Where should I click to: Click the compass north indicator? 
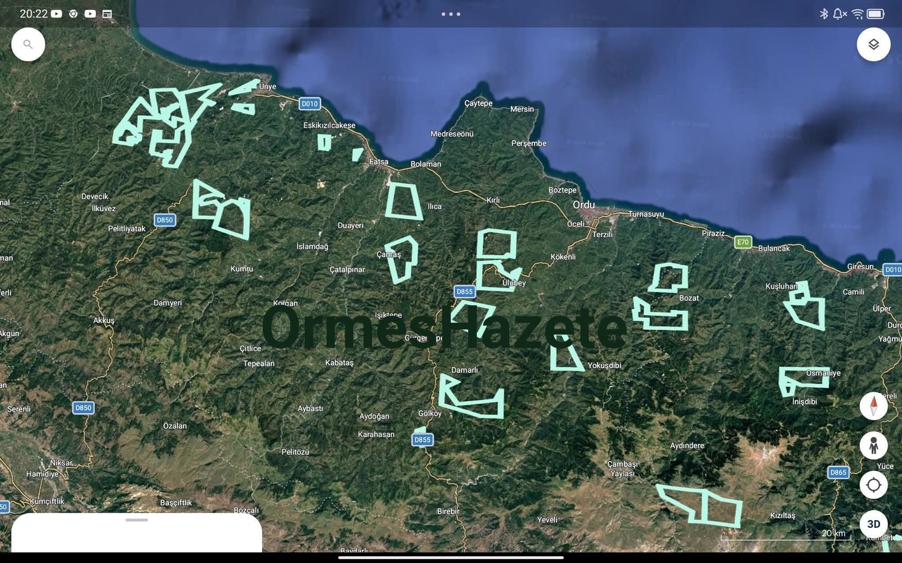(873, 406)
